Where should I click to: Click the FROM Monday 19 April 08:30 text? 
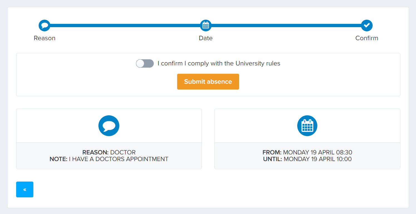pyautogui.click(x=307, y=152)
